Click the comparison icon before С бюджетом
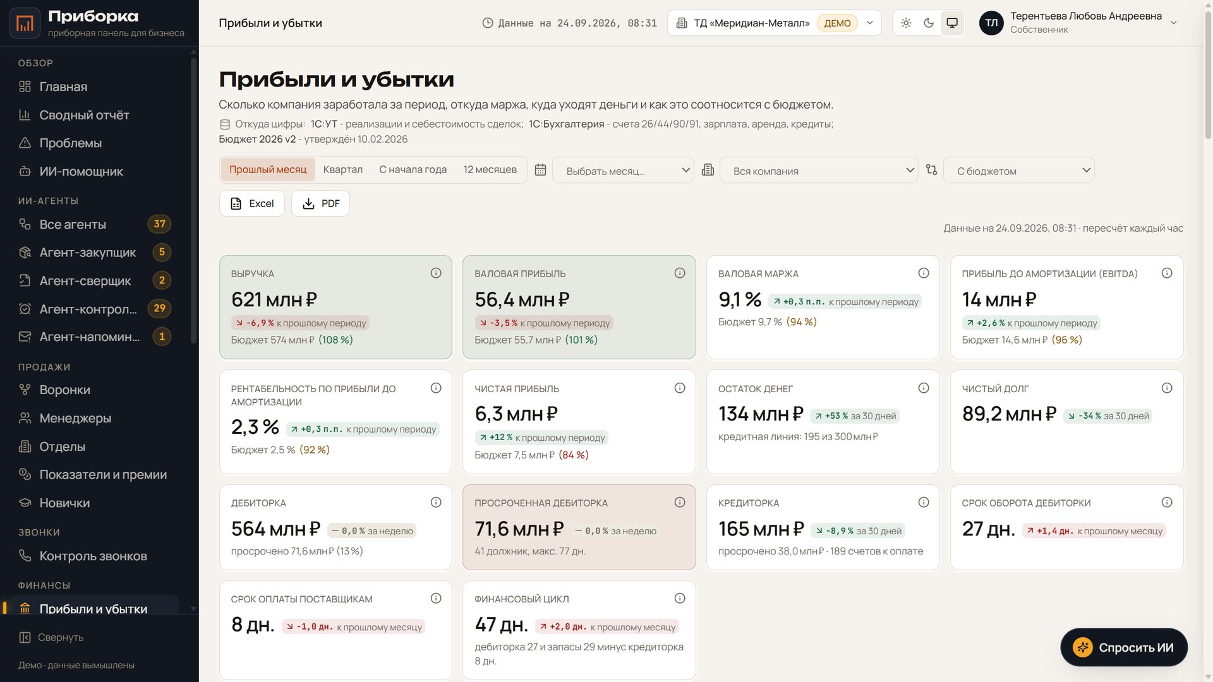 (931, 170)
